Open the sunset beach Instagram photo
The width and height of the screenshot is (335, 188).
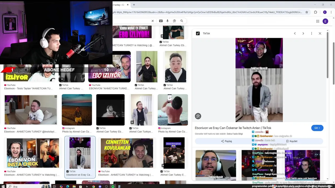point(77,110)
